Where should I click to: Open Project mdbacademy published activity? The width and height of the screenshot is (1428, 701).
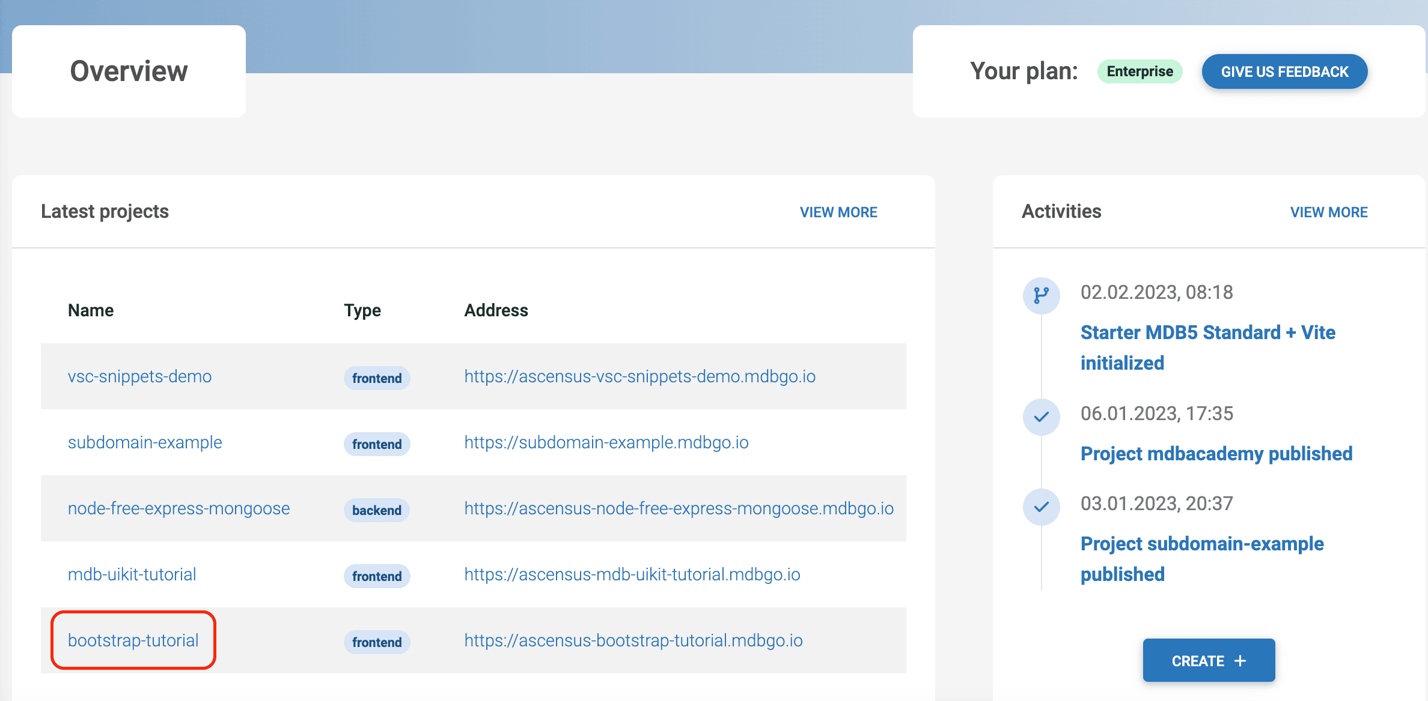tap(1216, 454)
